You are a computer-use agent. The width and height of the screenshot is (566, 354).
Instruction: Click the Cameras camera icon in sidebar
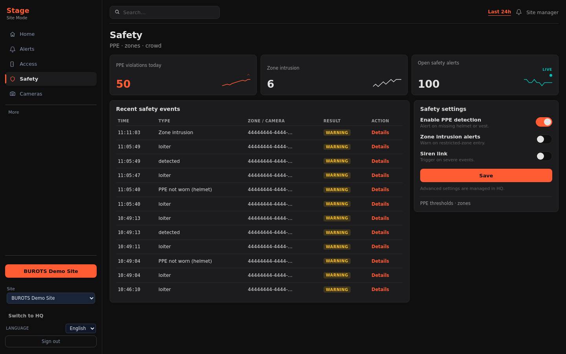(x=13, y=94)
